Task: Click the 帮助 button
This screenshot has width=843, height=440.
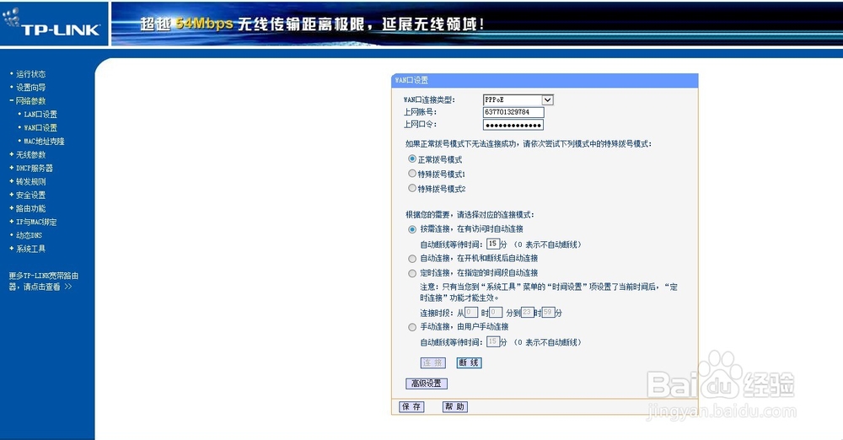Action: tap(455, 407)
